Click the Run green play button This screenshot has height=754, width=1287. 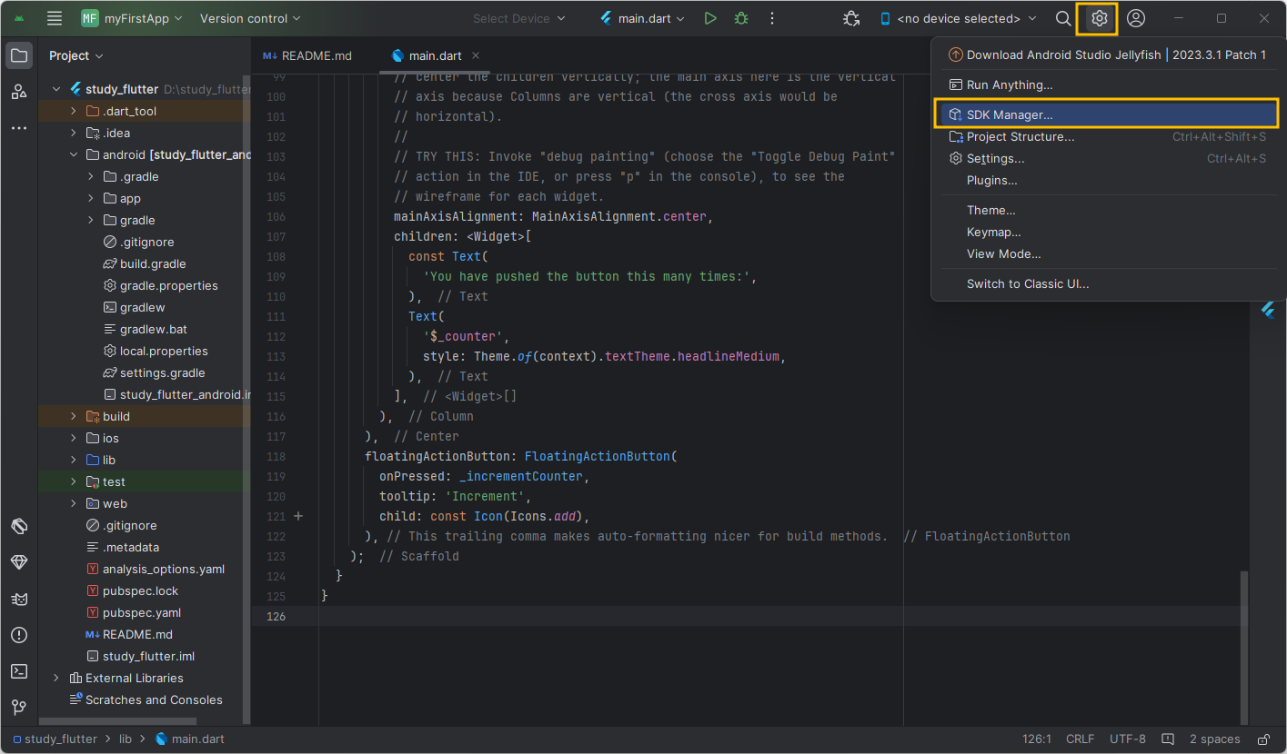tap(710, 18)
